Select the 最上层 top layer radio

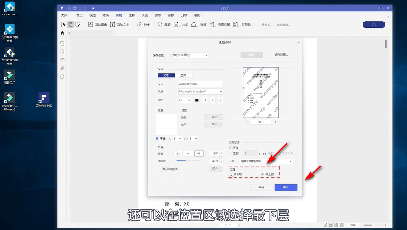click(263, 175)
